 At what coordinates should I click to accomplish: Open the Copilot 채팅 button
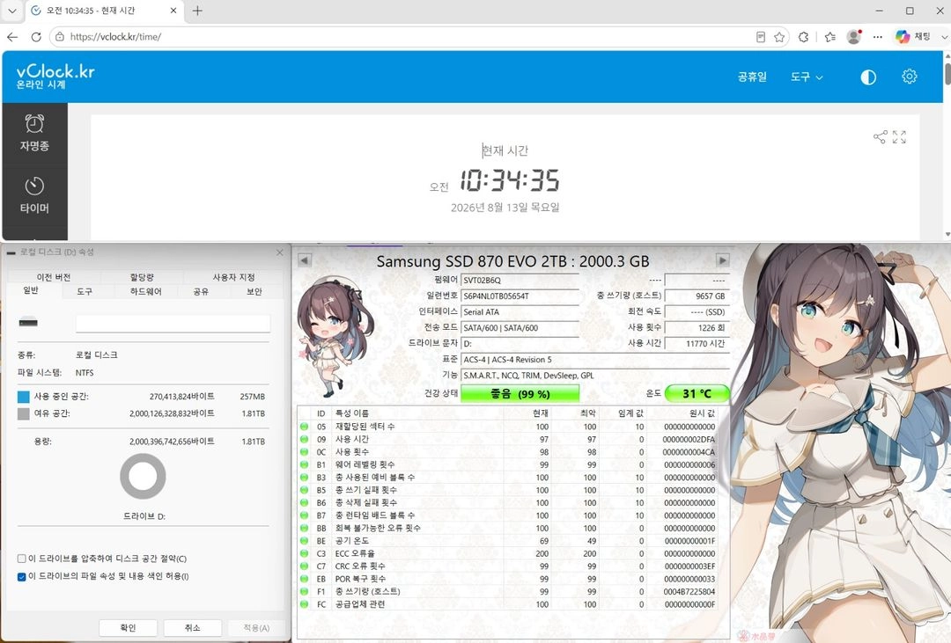click(x=913, y=37)
